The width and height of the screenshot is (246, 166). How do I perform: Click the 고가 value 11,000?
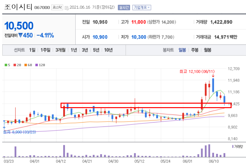tap(138, 22)
